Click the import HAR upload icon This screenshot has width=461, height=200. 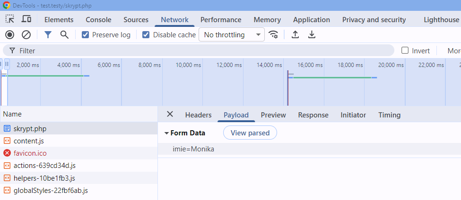pyautogui.click(x=295, y=34)
